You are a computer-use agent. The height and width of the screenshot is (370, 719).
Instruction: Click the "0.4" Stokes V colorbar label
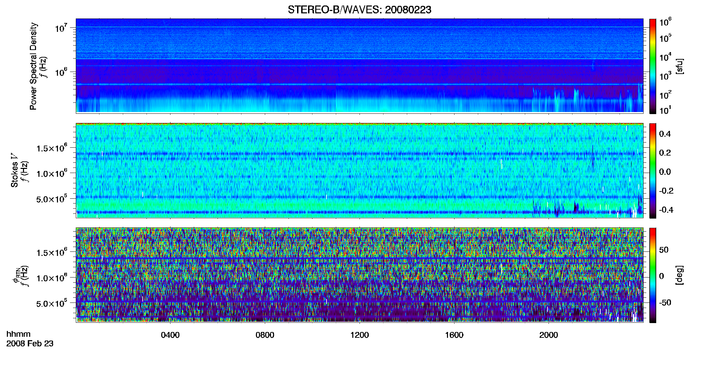tap(665, 134)
